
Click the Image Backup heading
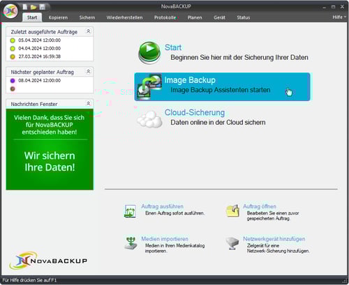[x=190, y=80]
